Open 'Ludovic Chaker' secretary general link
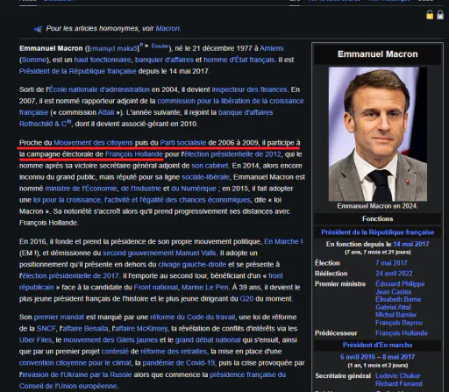The height and width of the screenshot is (392, 449). pyautogui.click(x=398, y=375)
